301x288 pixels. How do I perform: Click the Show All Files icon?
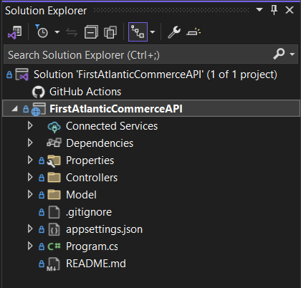point(110,32)
